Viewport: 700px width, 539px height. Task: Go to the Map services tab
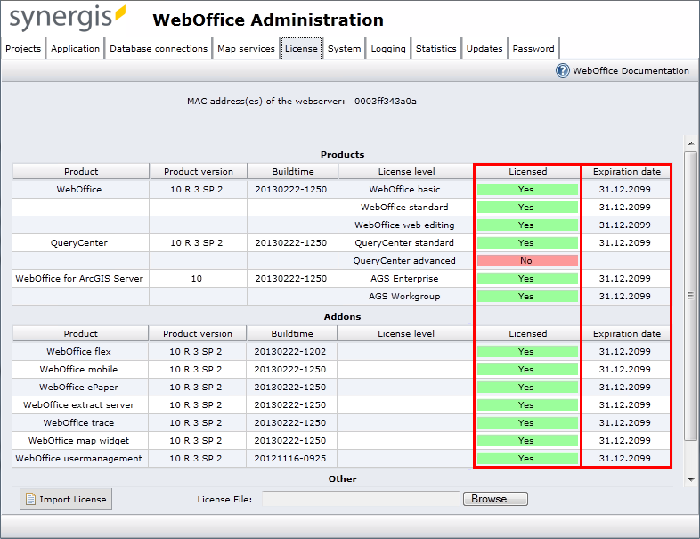click(246, 48)
